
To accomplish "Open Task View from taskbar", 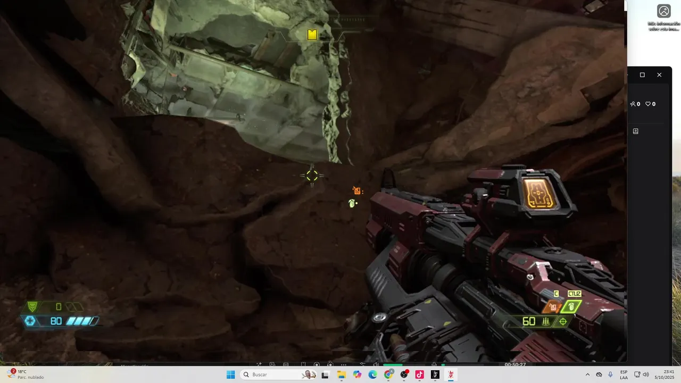I will click(x=325, y=374).
